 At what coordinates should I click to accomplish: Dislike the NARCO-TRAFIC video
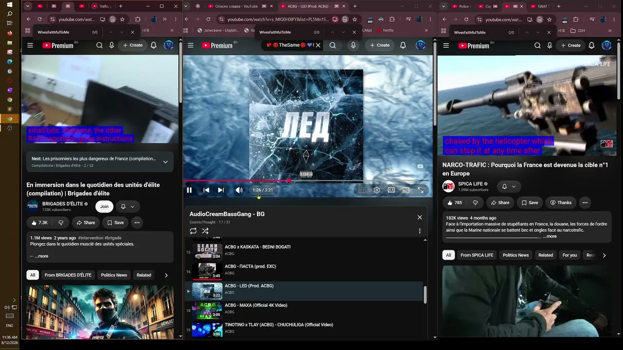coord(476,203)
